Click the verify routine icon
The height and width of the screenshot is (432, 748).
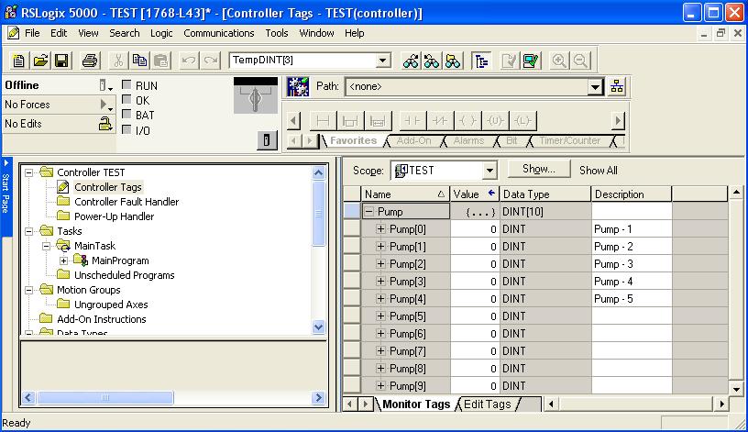[x=510, y=61]
